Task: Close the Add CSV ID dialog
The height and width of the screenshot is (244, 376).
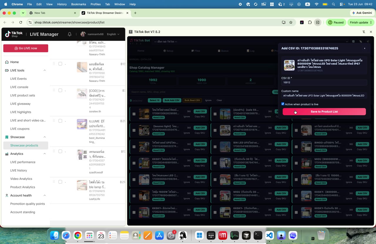Action: coord(365,48)
